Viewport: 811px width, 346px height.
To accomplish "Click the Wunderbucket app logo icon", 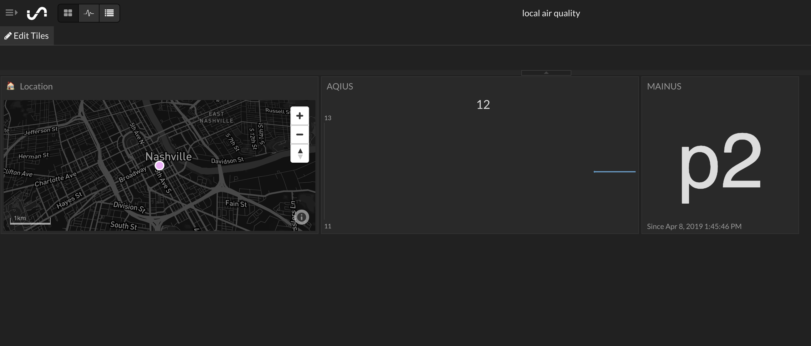I will click(37, 13).
